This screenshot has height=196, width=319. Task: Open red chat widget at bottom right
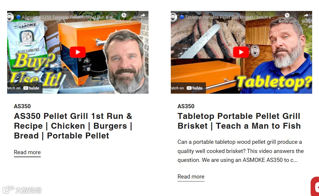315,186
